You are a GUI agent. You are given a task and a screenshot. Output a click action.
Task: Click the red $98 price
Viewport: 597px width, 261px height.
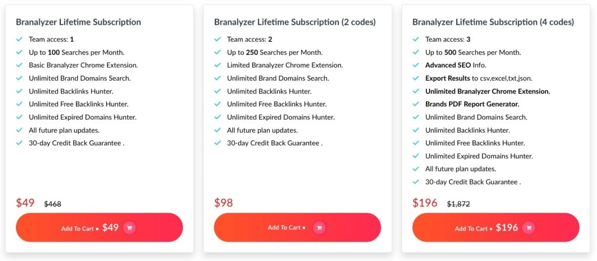[x=223, y=203]
